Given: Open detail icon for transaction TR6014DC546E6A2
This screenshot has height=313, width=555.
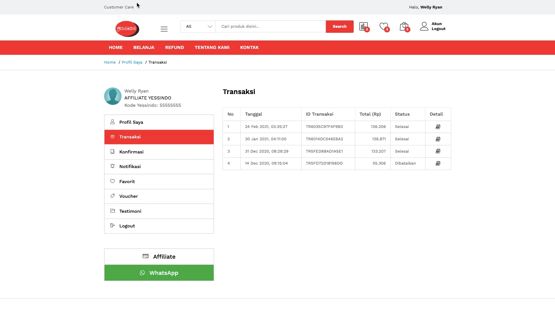Looking at the screenshot, I should (x=438, y=139).
